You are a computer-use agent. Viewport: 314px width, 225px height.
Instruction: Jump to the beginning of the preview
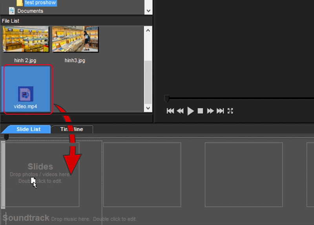pos(170,111)
